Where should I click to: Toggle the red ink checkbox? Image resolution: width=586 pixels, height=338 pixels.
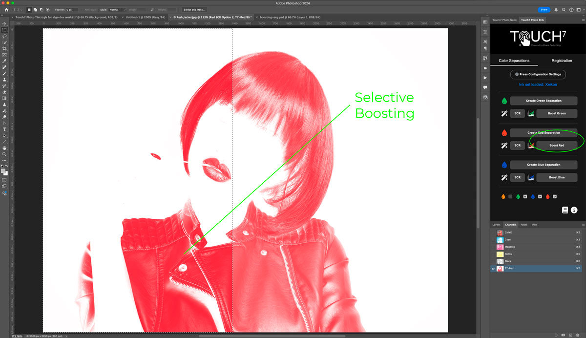[554, 197]
